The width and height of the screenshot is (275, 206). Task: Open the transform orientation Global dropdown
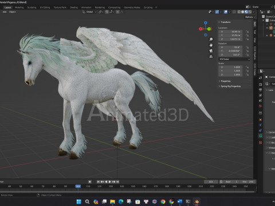tap(89, 12)
